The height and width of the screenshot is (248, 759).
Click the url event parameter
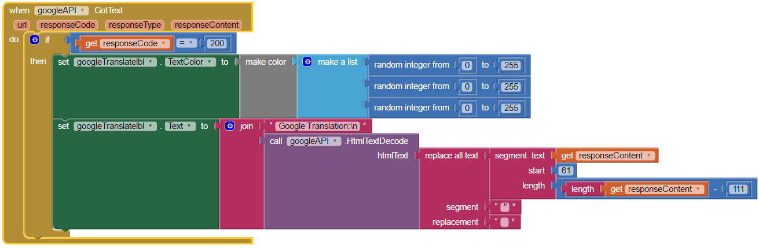(23, 25)
